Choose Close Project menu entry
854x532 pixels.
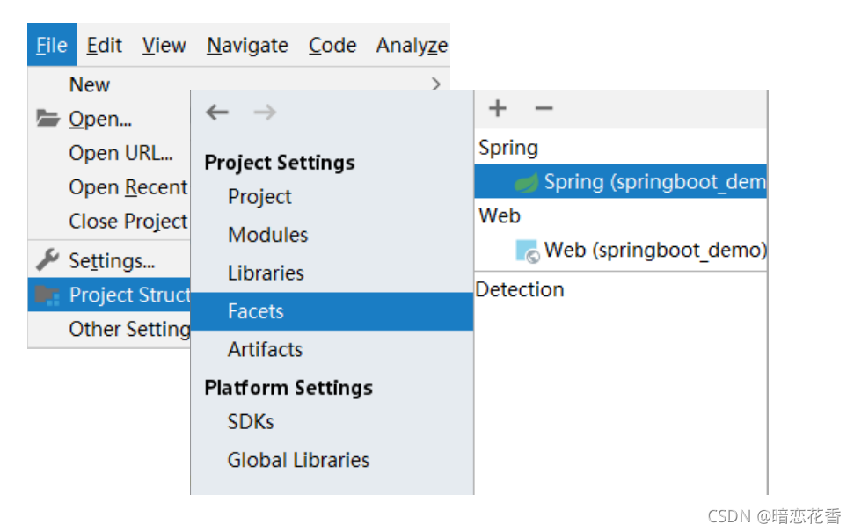[128, 222]
